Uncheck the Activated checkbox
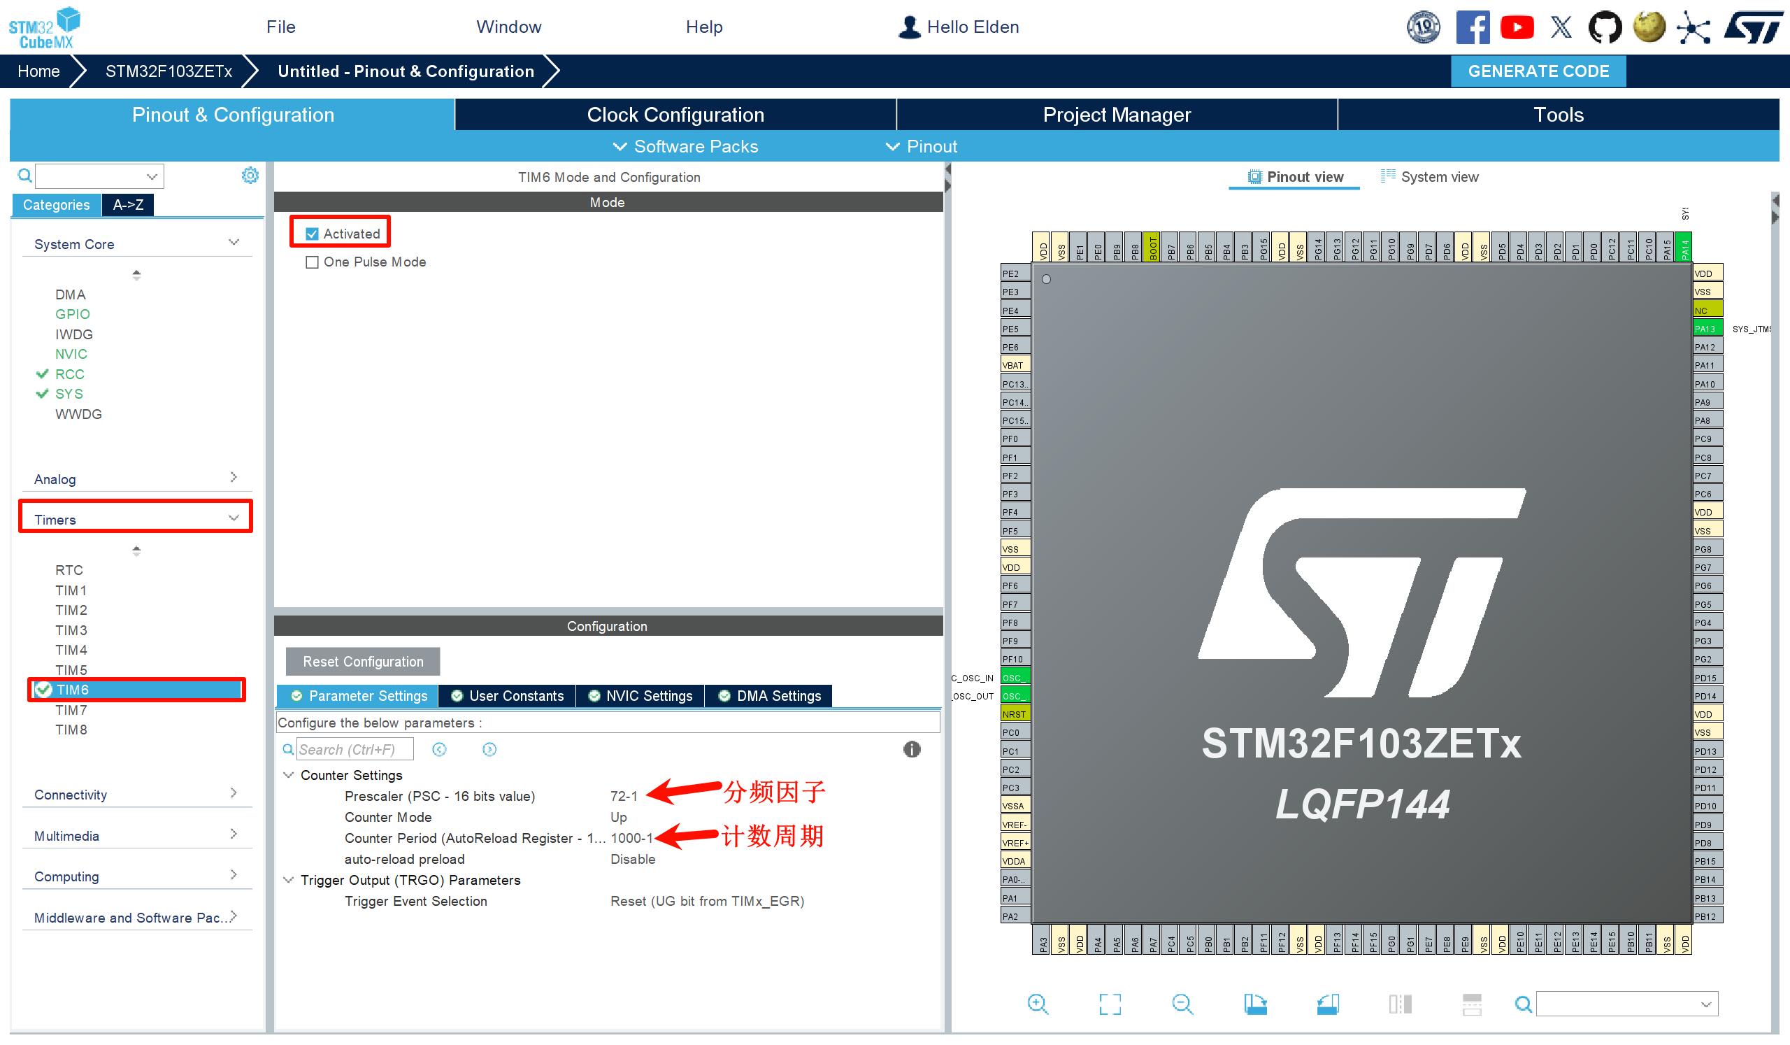Image resolution: width=1790 pixels, height=1045 pixels. pyautogui.click(x=312, y=234)
